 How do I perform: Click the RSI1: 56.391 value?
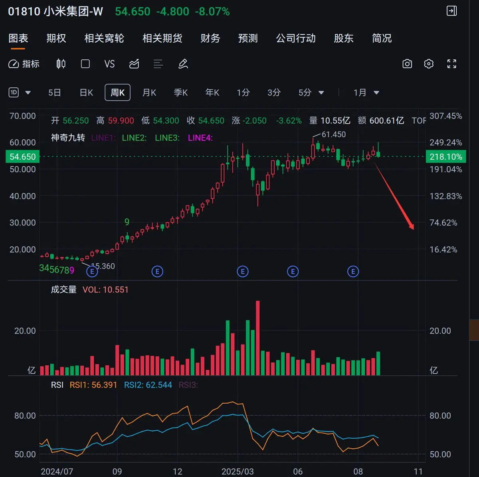pyautogui.click(x=93, y=385)
